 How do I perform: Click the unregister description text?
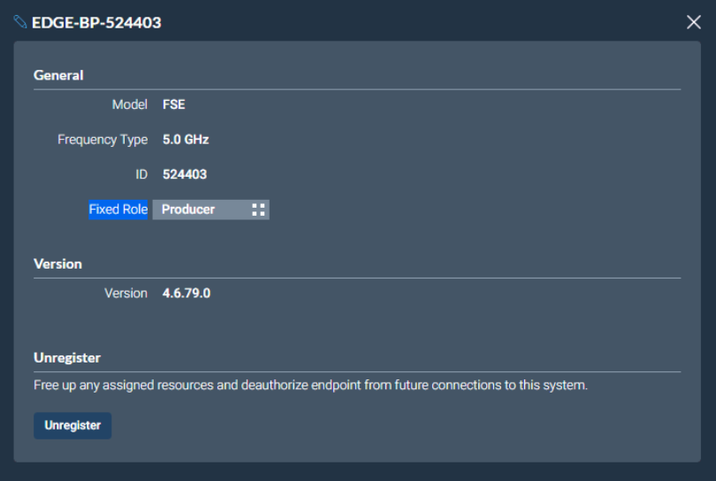pyautogui.click(x=310, y=386)
